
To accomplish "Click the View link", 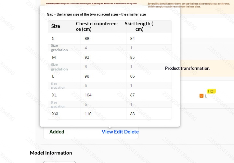I will pos(107,132).
